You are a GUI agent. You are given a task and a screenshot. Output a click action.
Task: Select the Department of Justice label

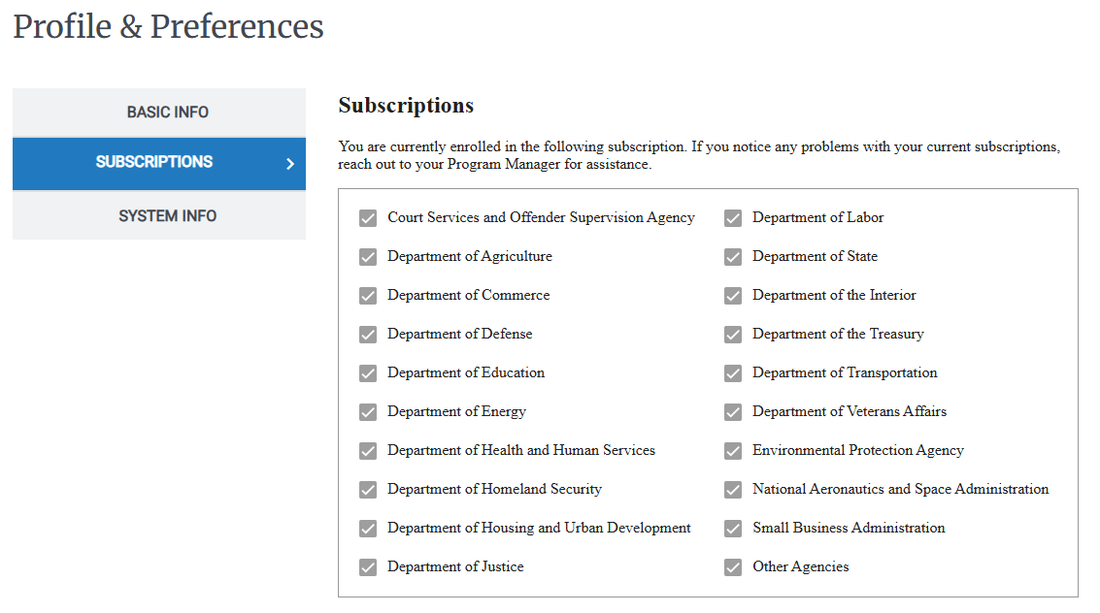tap(455, 566)
